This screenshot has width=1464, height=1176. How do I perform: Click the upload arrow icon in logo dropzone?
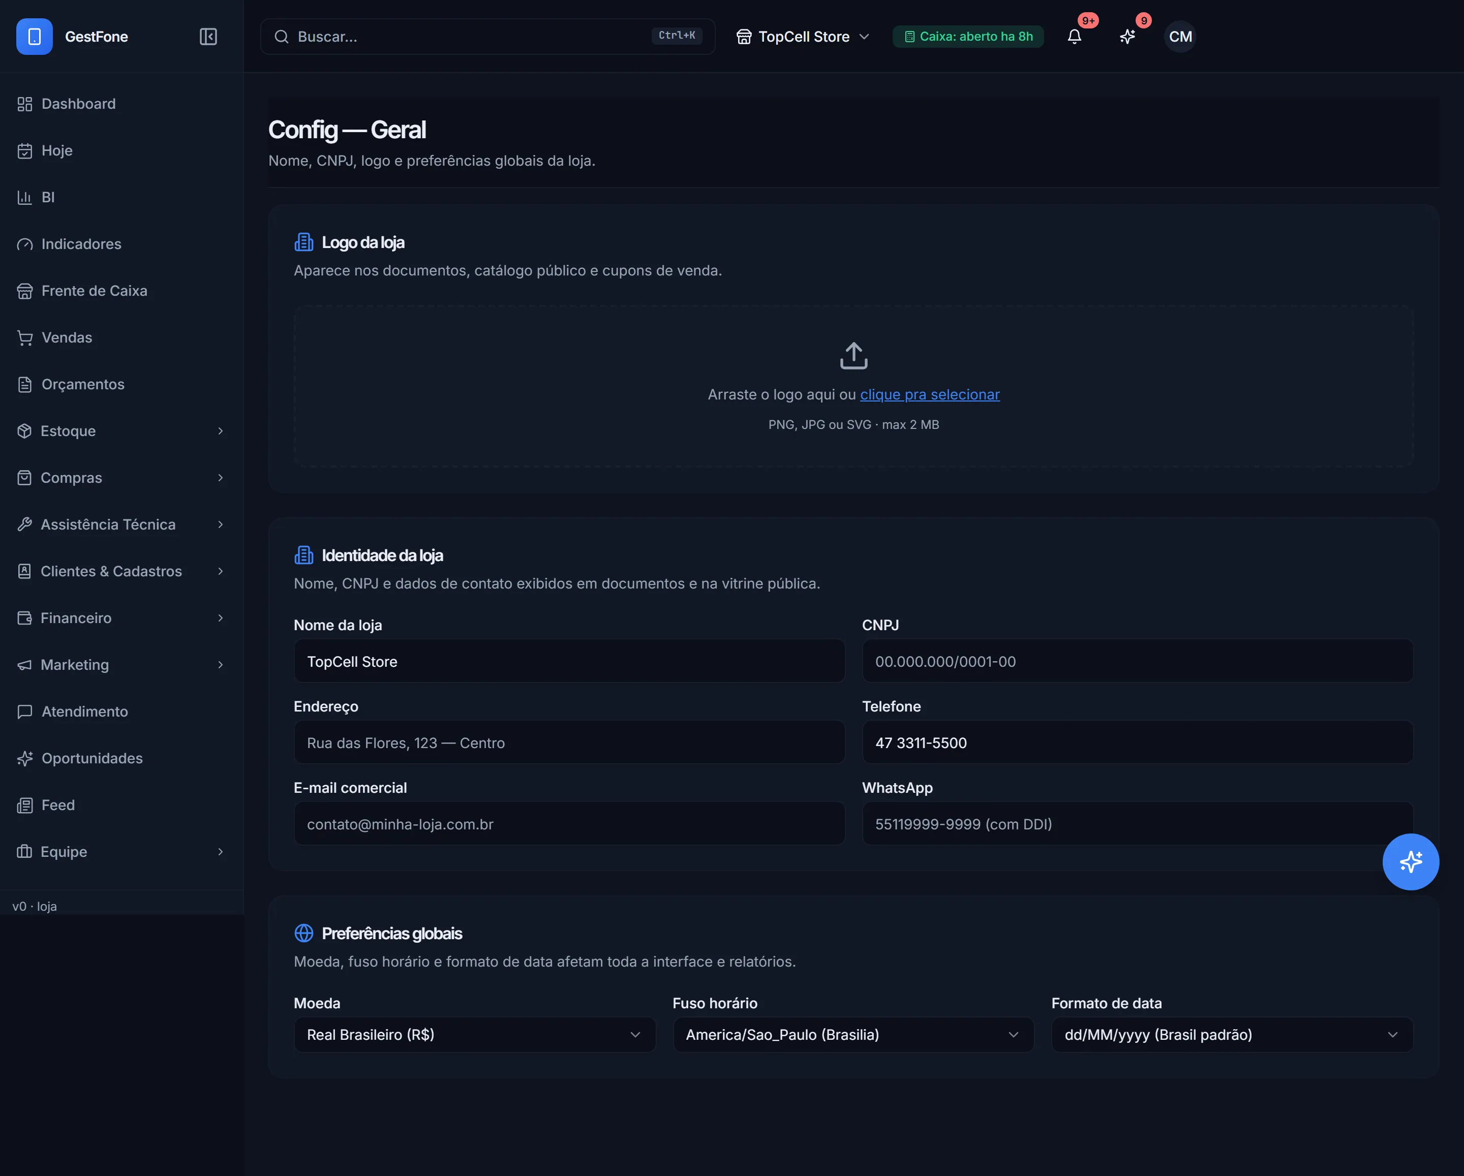point(853,356)
